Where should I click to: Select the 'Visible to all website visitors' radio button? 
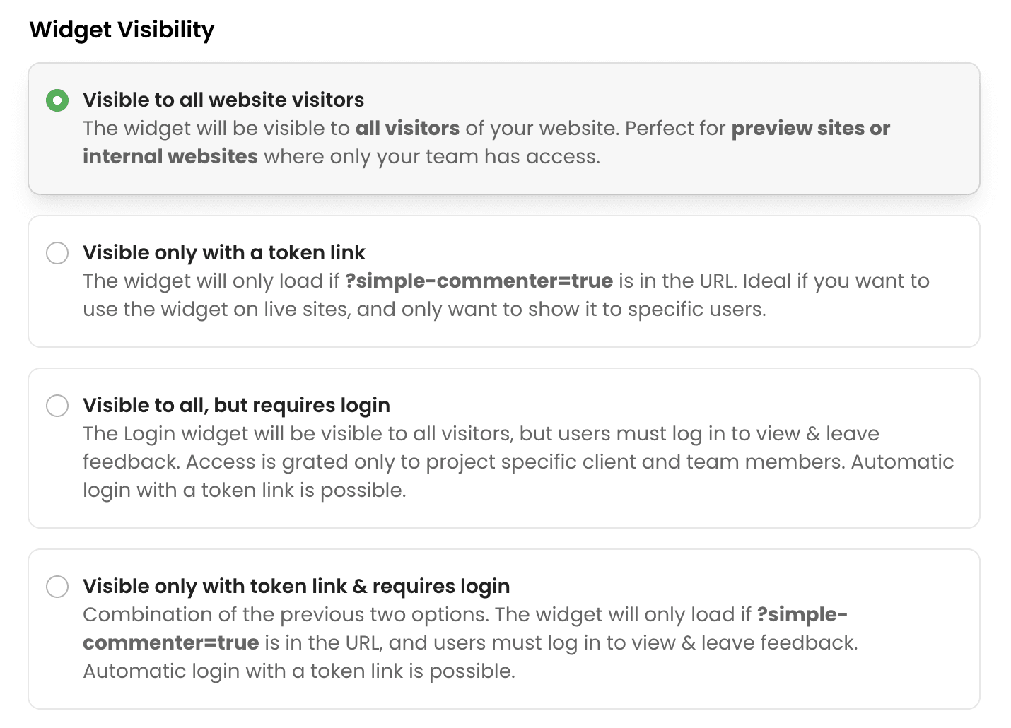[x=57, y=100]
